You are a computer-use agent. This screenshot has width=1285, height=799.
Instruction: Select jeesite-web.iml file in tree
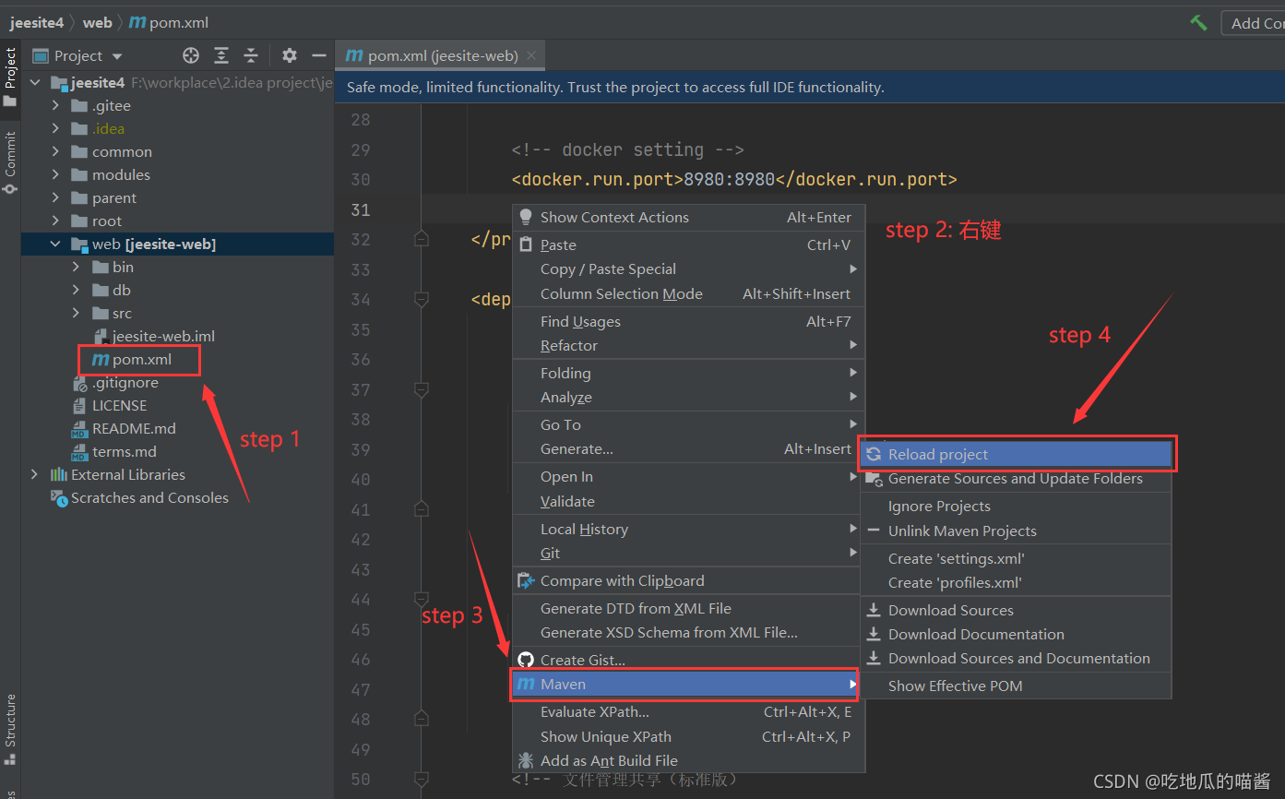[155, 336]
